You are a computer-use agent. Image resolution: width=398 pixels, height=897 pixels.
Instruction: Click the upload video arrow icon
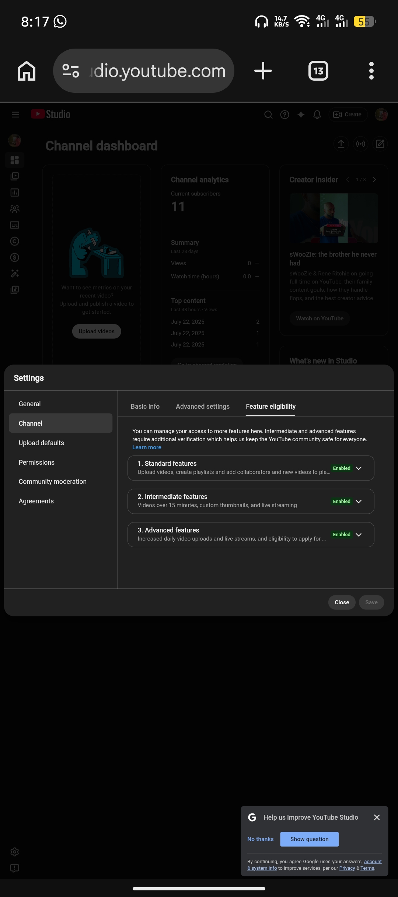[x=341, y=144]
